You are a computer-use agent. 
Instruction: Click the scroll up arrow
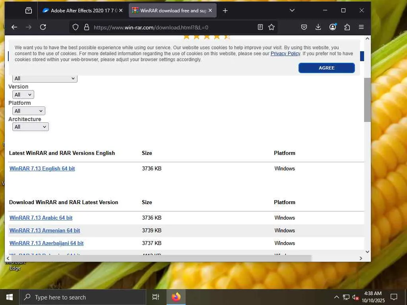(x=367, y=39)
